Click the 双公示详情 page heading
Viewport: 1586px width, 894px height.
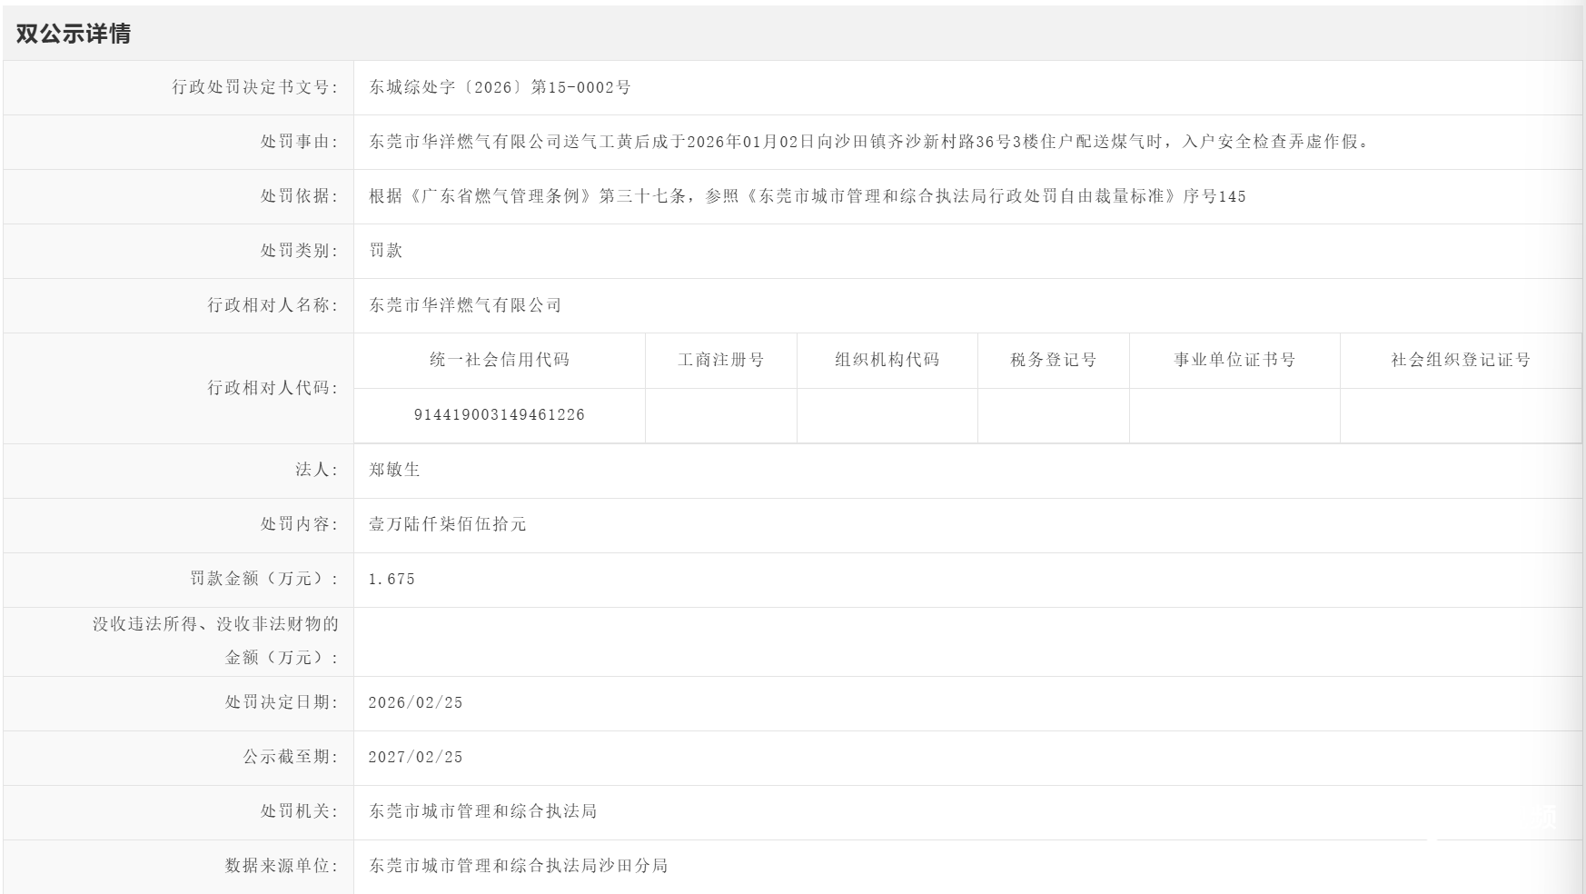coord(74,34)
